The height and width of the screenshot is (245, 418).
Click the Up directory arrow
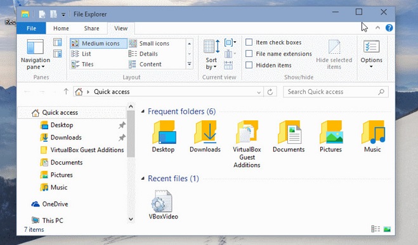(66, 92)
